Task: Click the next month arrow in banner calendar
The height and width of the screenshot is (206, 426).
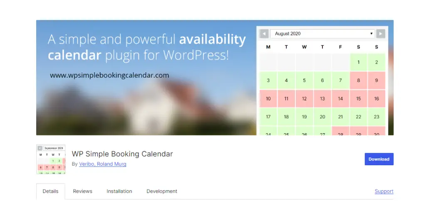Action: click(381, 34)
